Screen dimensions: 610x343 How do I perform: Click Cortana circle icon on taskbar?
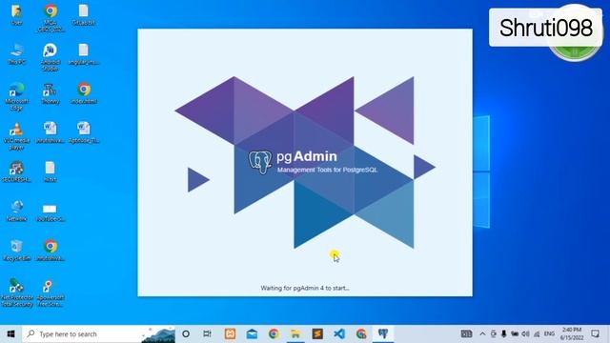(186, 333)
